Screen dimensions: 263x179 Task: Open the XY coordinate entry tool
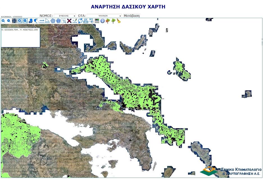click(85, 20)
